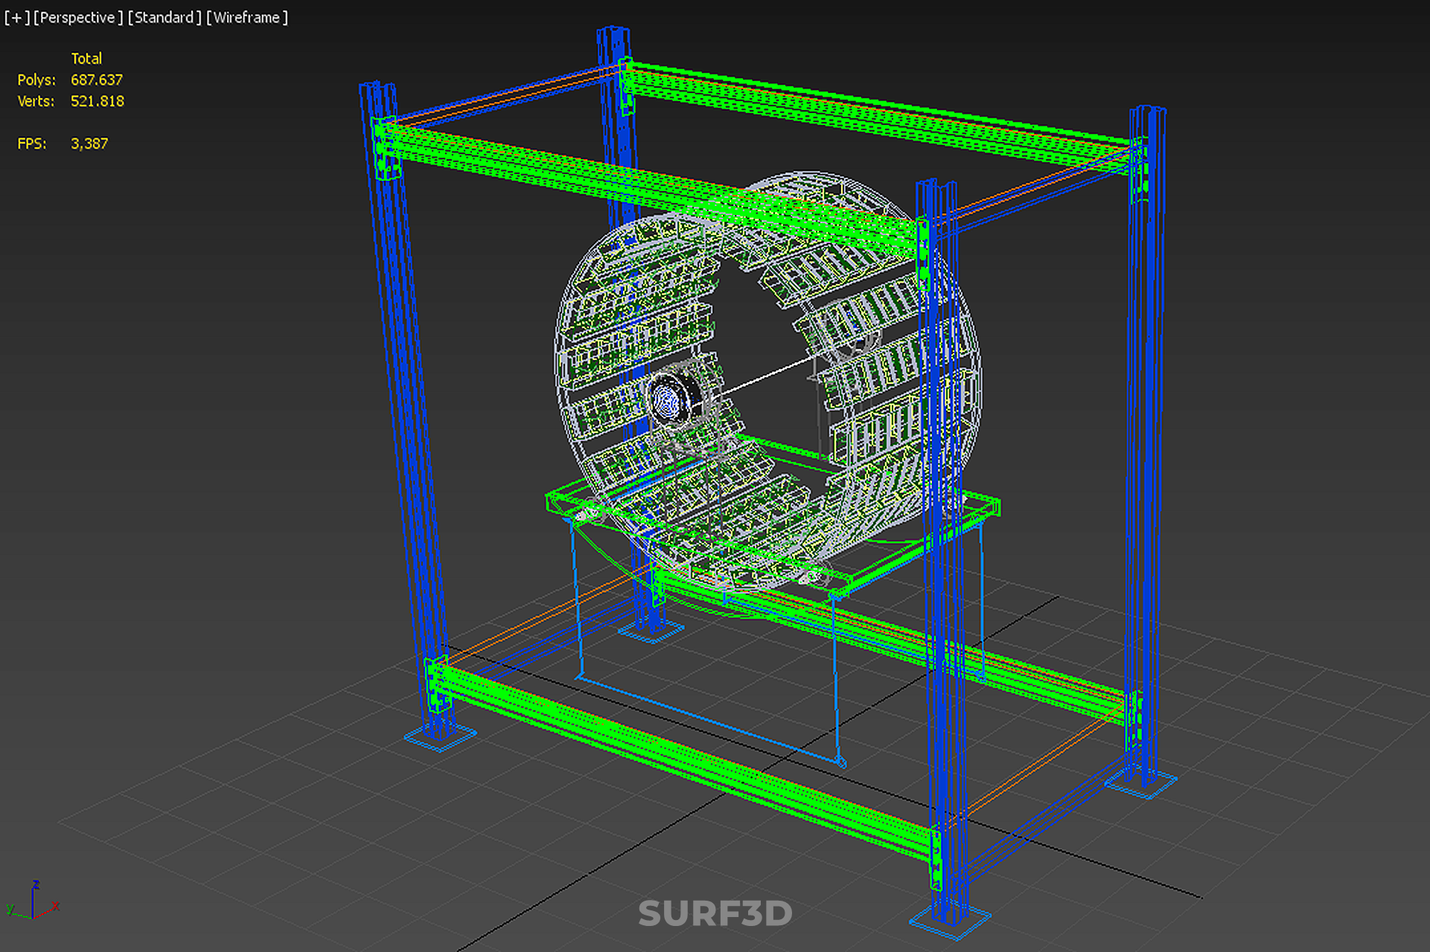
Task: Click the Verts count statistic value
Action: coord(97,101)
